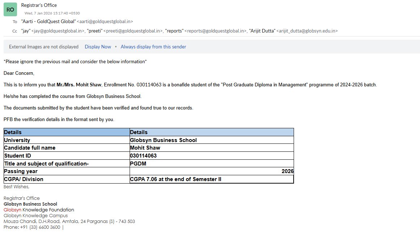Click Mohit Shaw in the Candidate full name row
This screenshot has height=232, width=420.
[145, 148]
